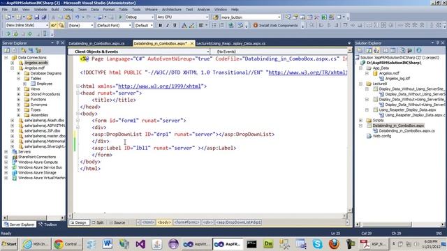Open the Build menu
The height and width of the screenshot is (251, 447).
(55, 9)
